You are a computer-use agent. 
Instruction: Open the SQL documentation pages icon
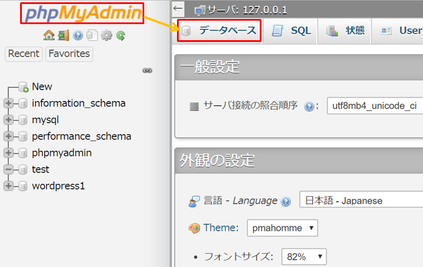point(92,35)
